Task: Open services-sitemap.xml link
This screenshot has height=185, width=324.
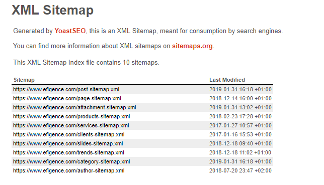Action: click(71, 126)
